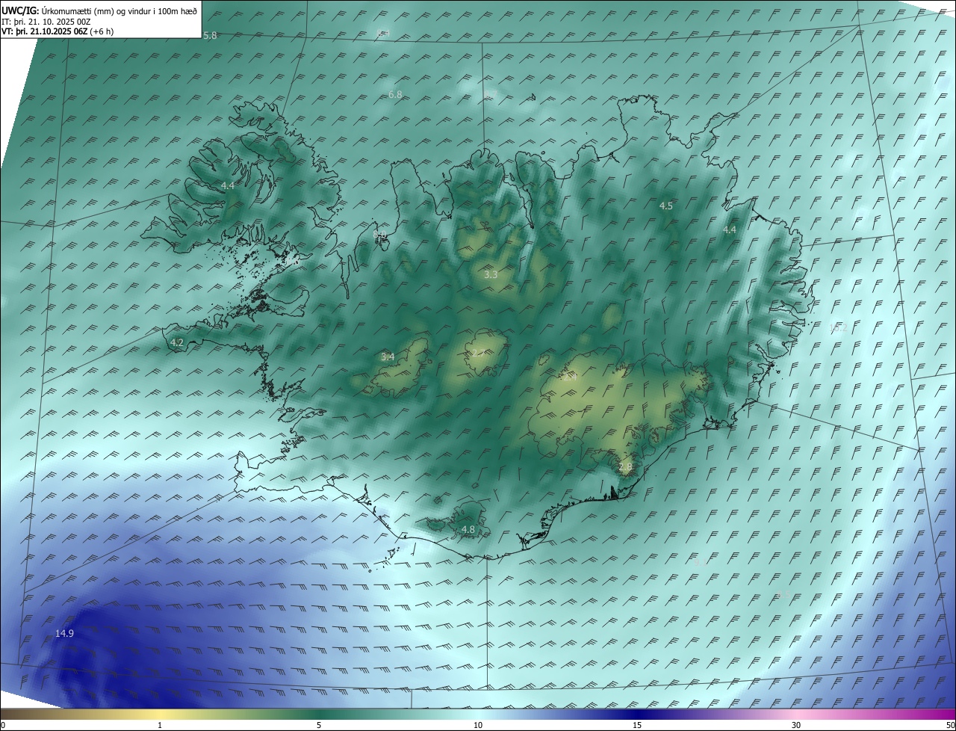The height and width of the screenshot is (731, 956).
Task: Click the 5 tick on the color scale
Action: [x=319, y=725]
